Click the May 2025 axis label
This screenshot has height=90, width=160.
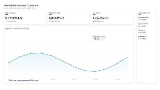click(x=53, y=79)
